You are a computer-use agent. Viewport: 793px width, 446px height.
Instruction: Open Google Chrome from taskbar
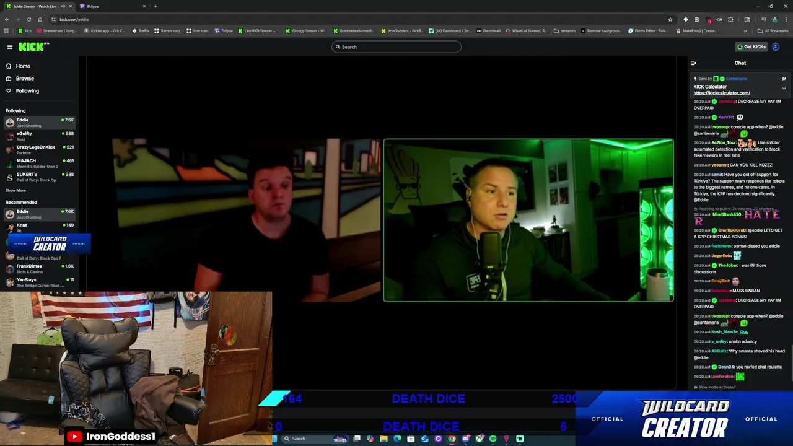click(x=452, y=439)
